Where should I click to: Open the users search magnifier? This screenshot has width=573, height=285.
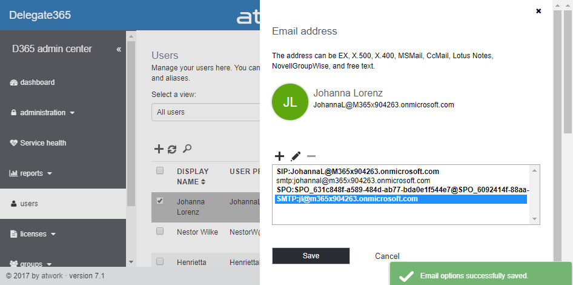[x=187, y=149]
